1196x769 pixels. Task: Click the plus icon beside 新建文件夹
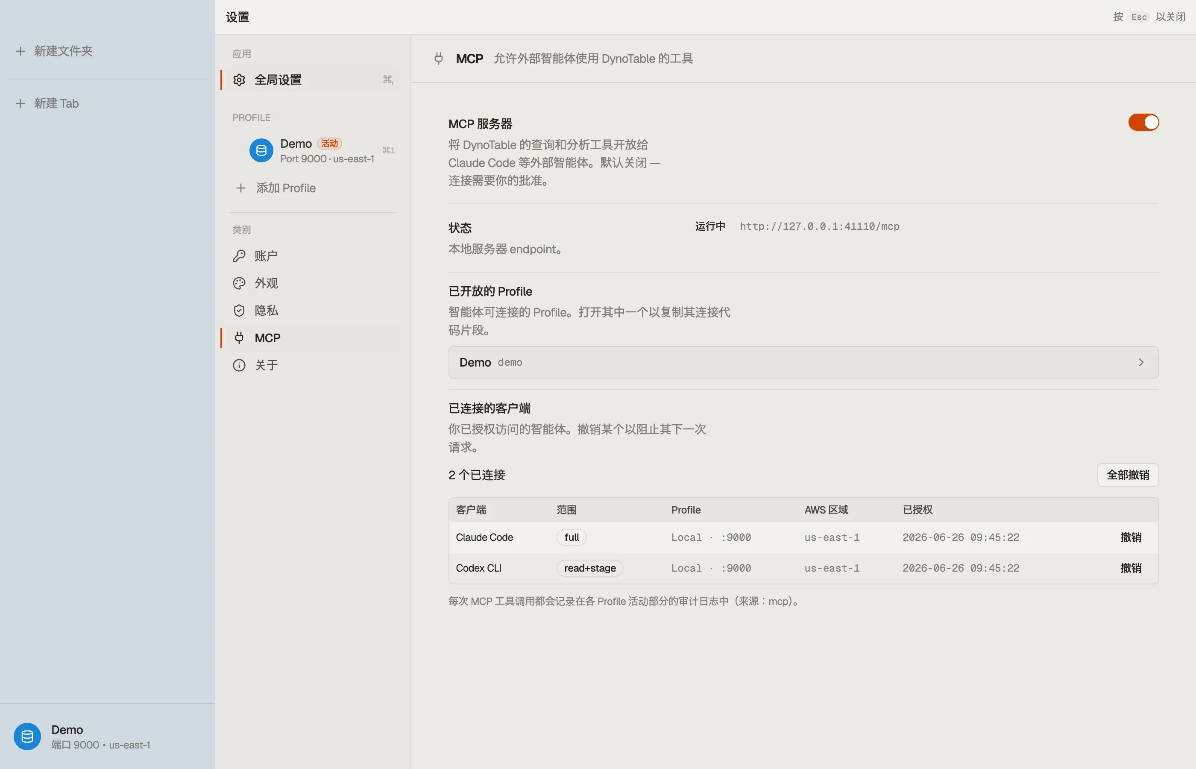tap(21, 51)
